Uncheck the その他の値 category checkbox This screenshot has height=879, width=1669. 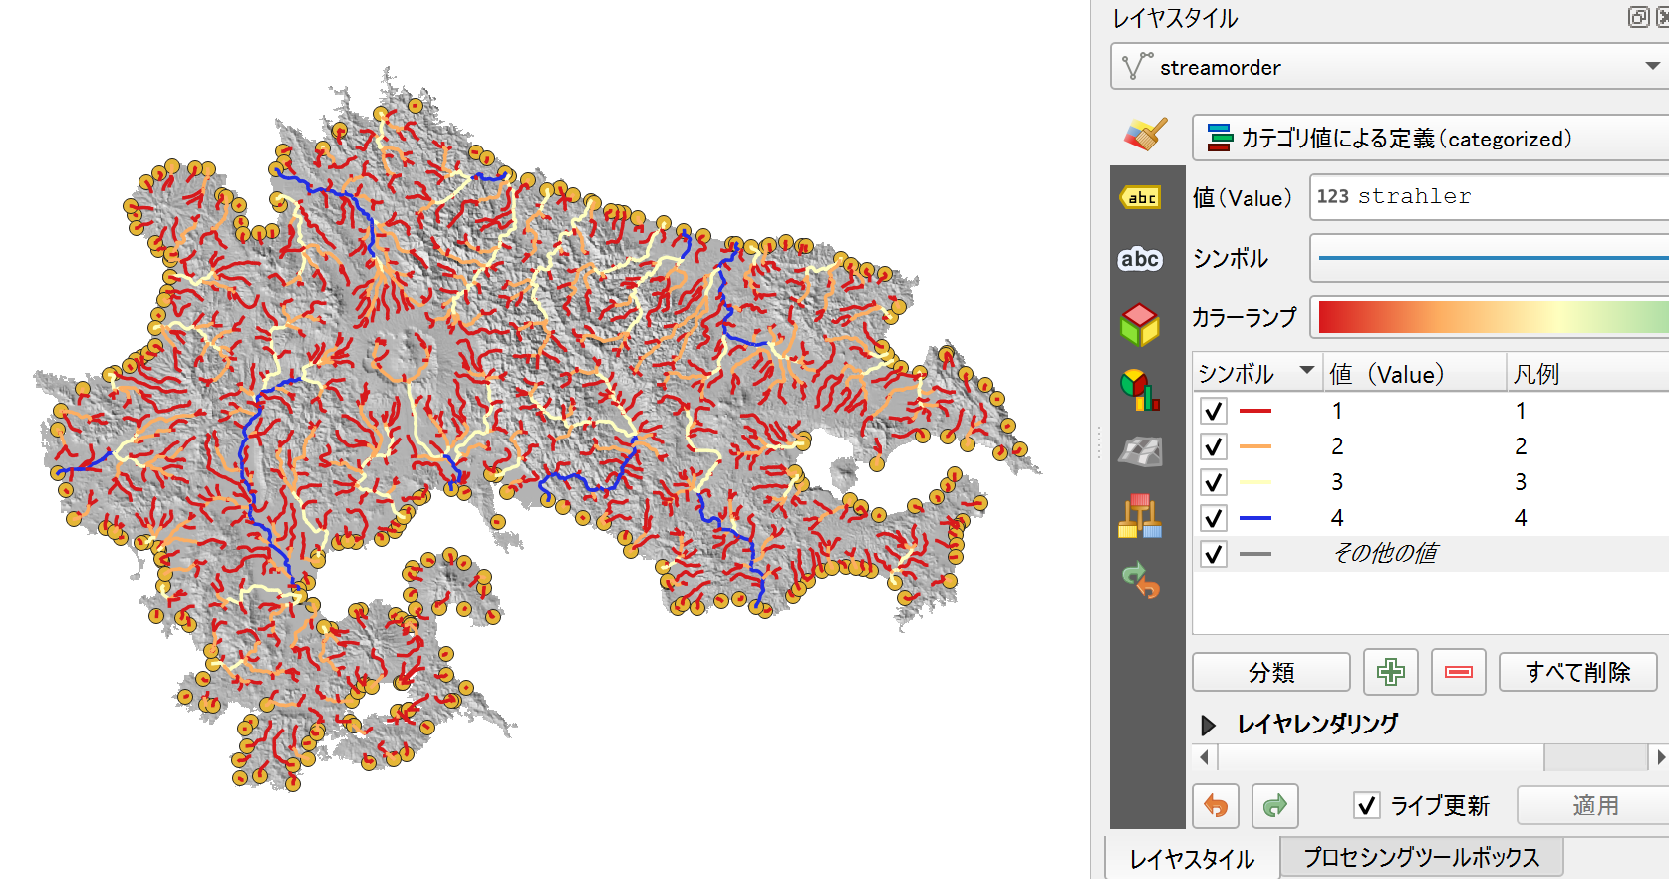pos(1213,554)
